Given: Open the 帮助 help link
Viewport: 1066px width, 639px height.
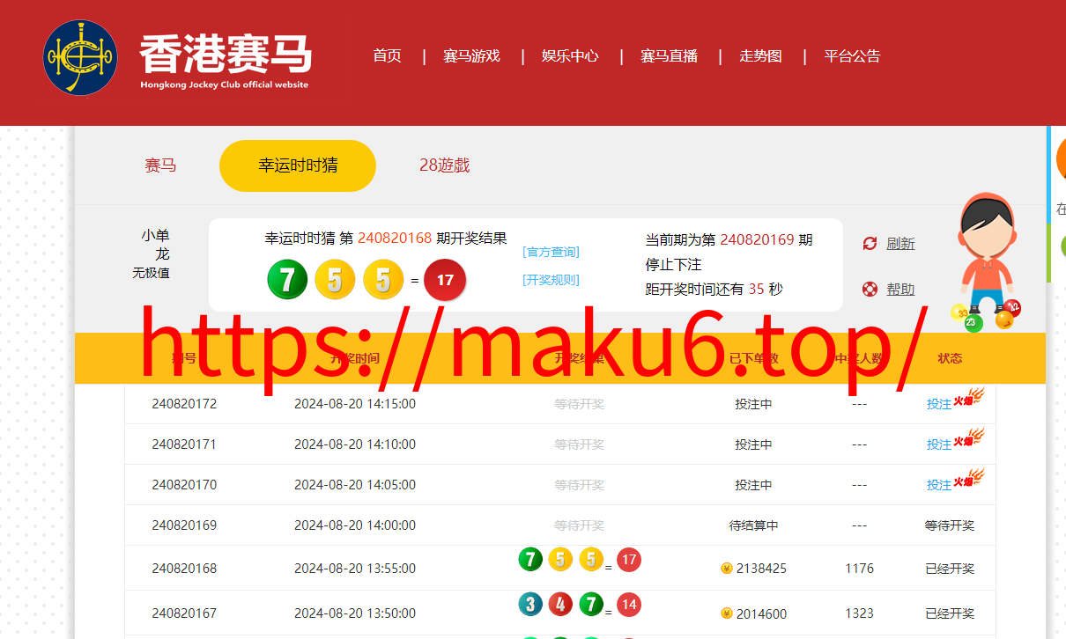Looking at the screenshot, I should tap(900, 290).
